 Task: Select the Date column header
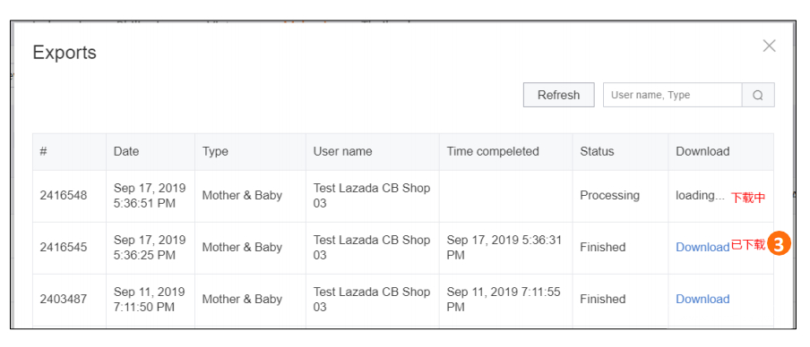pyautogui.click(x=126, y=151)
